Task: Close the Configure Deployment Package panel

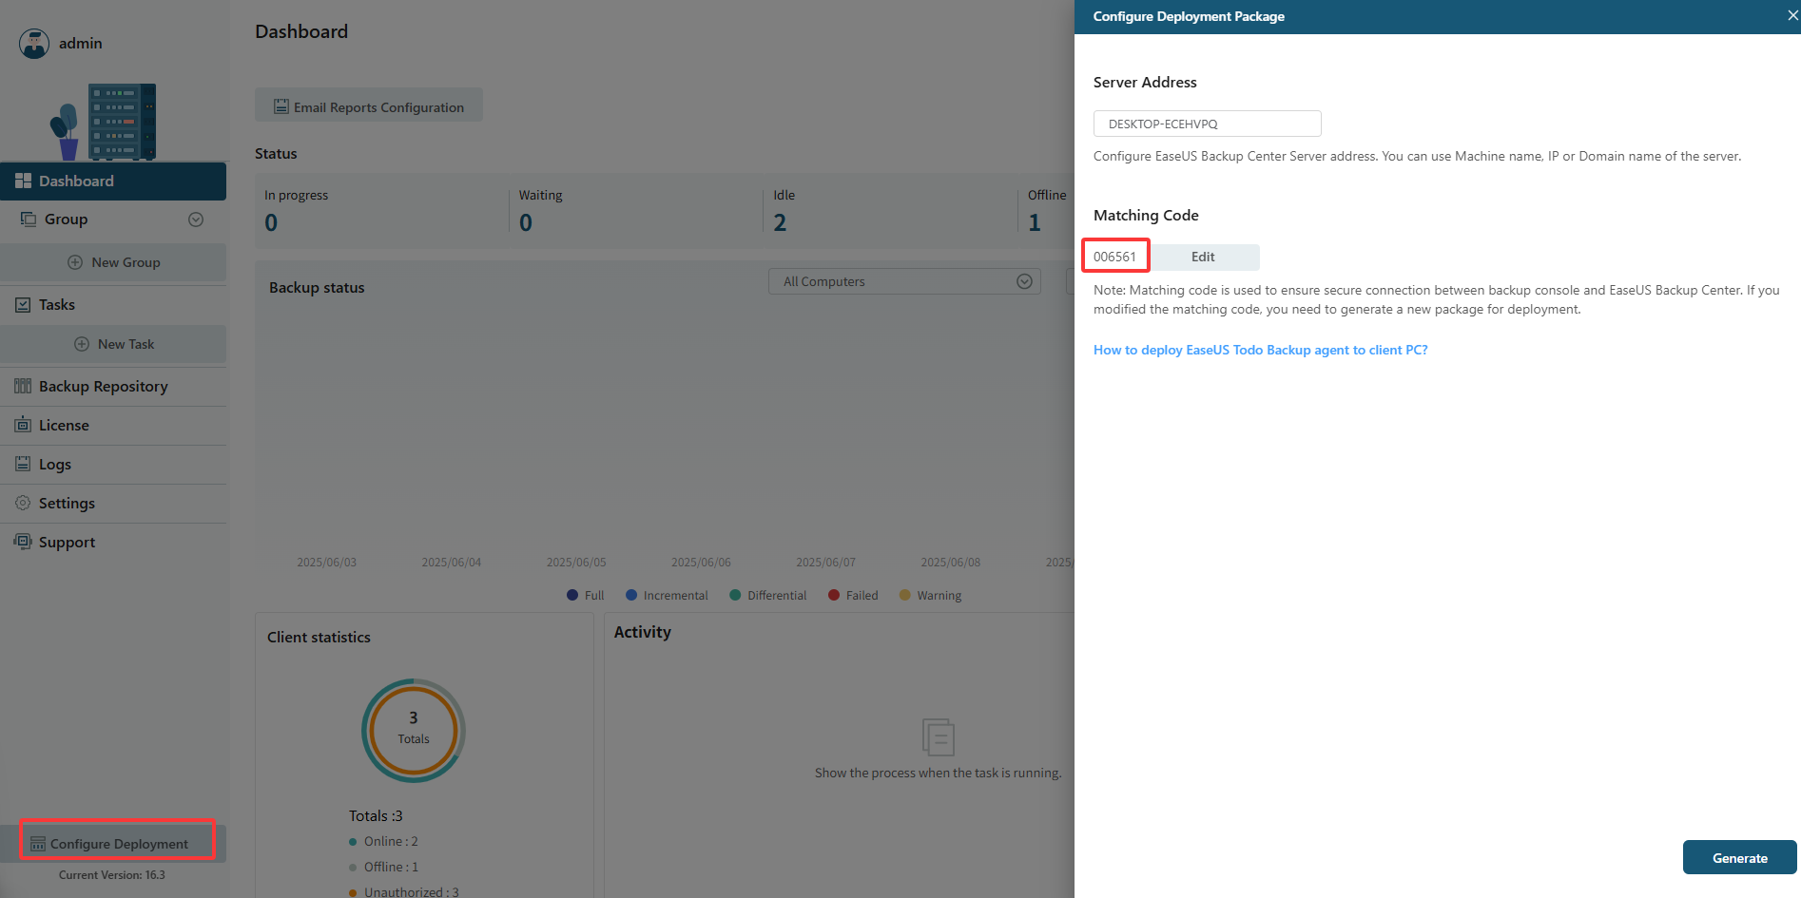Action: coord(1792,16)
